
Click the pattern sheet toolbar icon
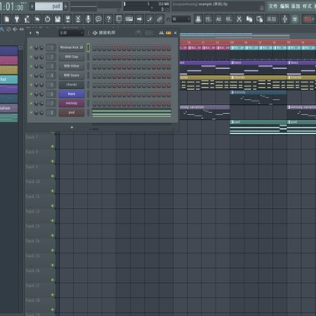click(119, 19)
